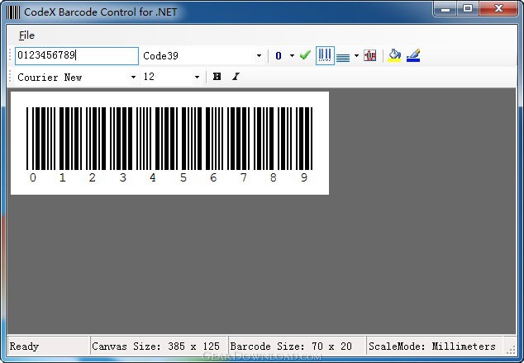Expand the Courier New font dropdown

pyautogui.click(x=133, y=78)
